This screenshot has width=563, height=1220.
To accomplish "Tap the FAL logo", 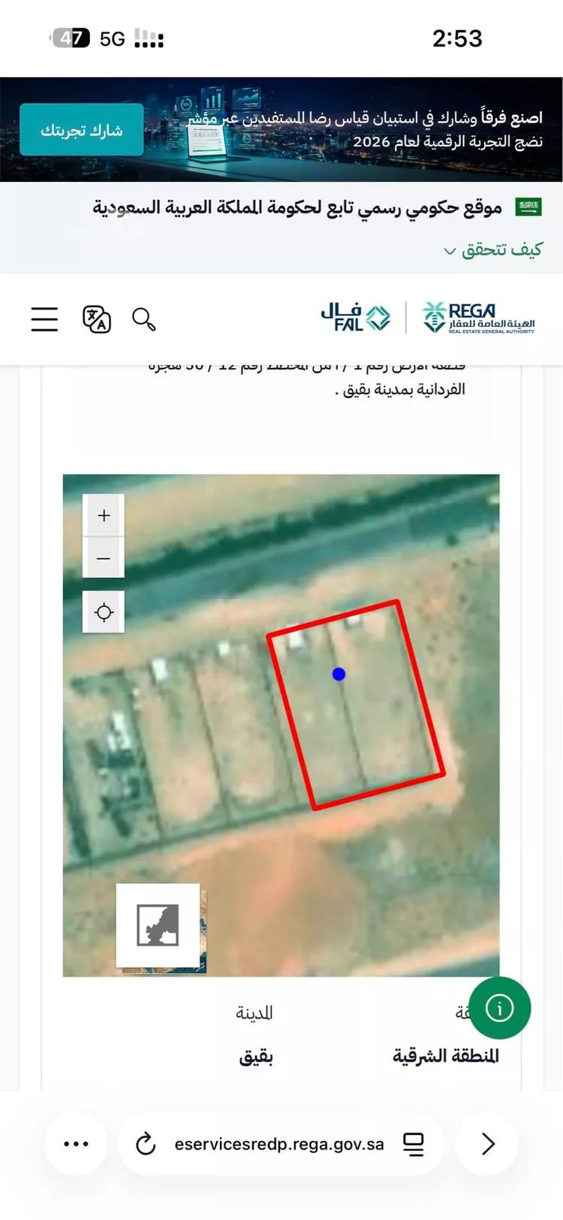I will [355, 318].
